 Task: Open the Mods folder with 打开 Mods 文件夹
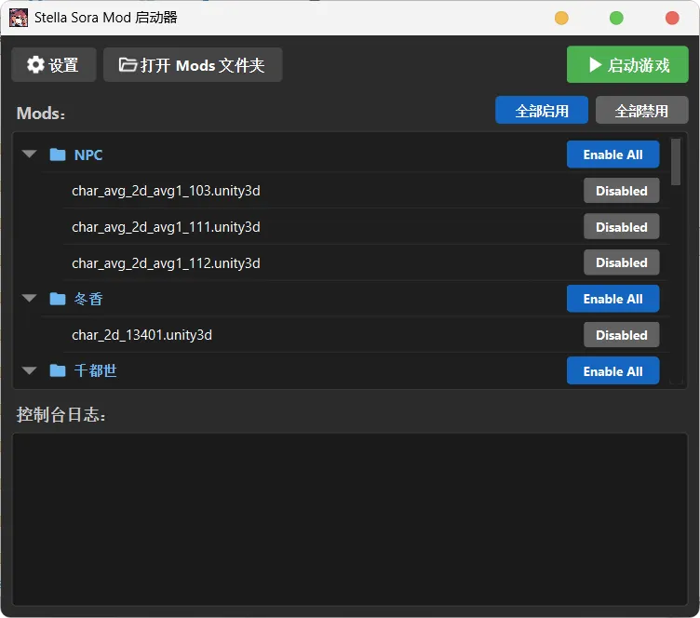(x=193, y=65)
